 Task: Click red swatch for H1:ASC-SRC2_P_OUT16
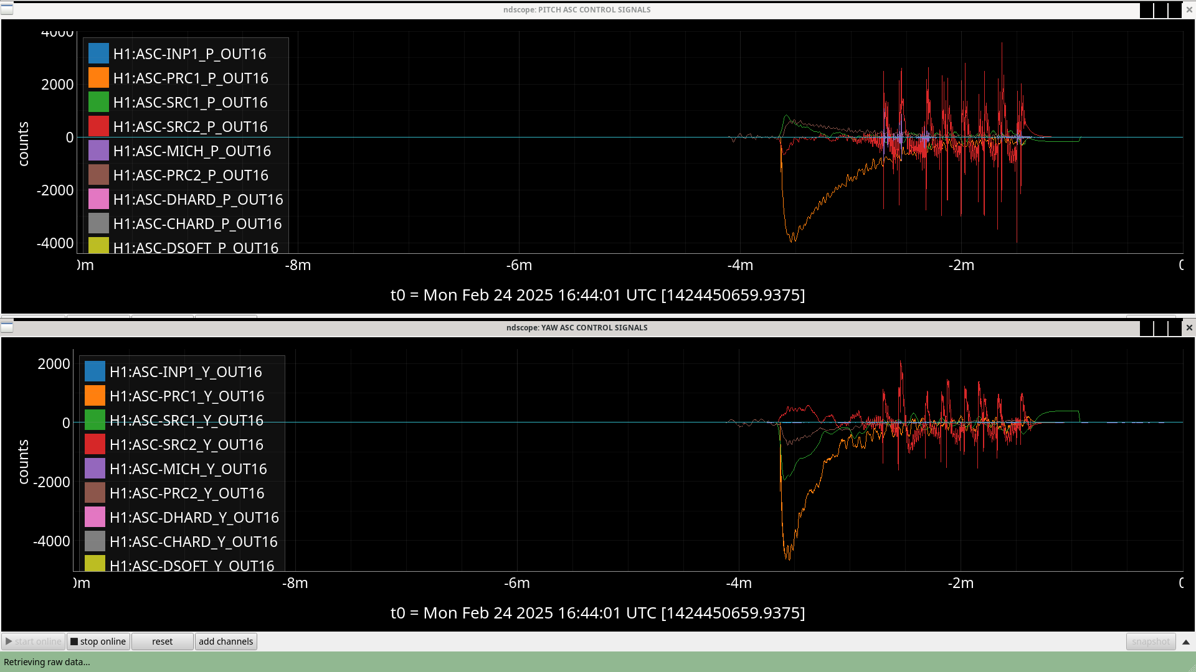click(98, 126)
